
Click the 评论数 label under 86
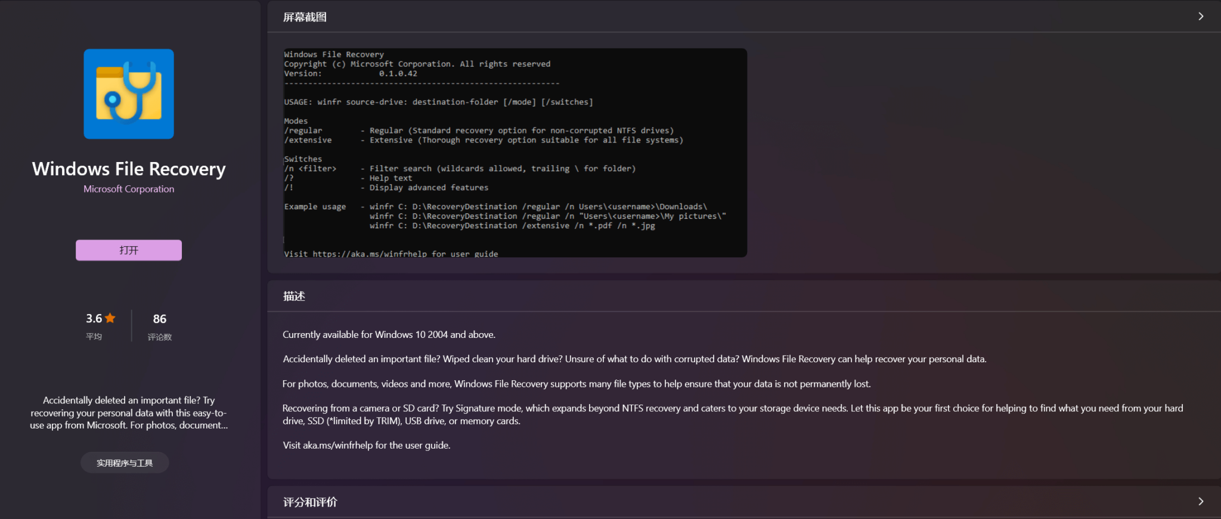pos(160,337)
